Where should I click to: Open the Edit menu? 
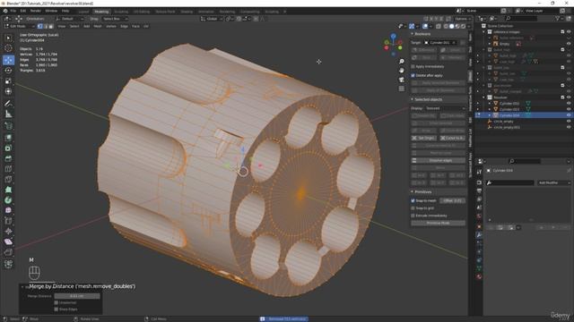pyautogui.click(x=23, y=11)
